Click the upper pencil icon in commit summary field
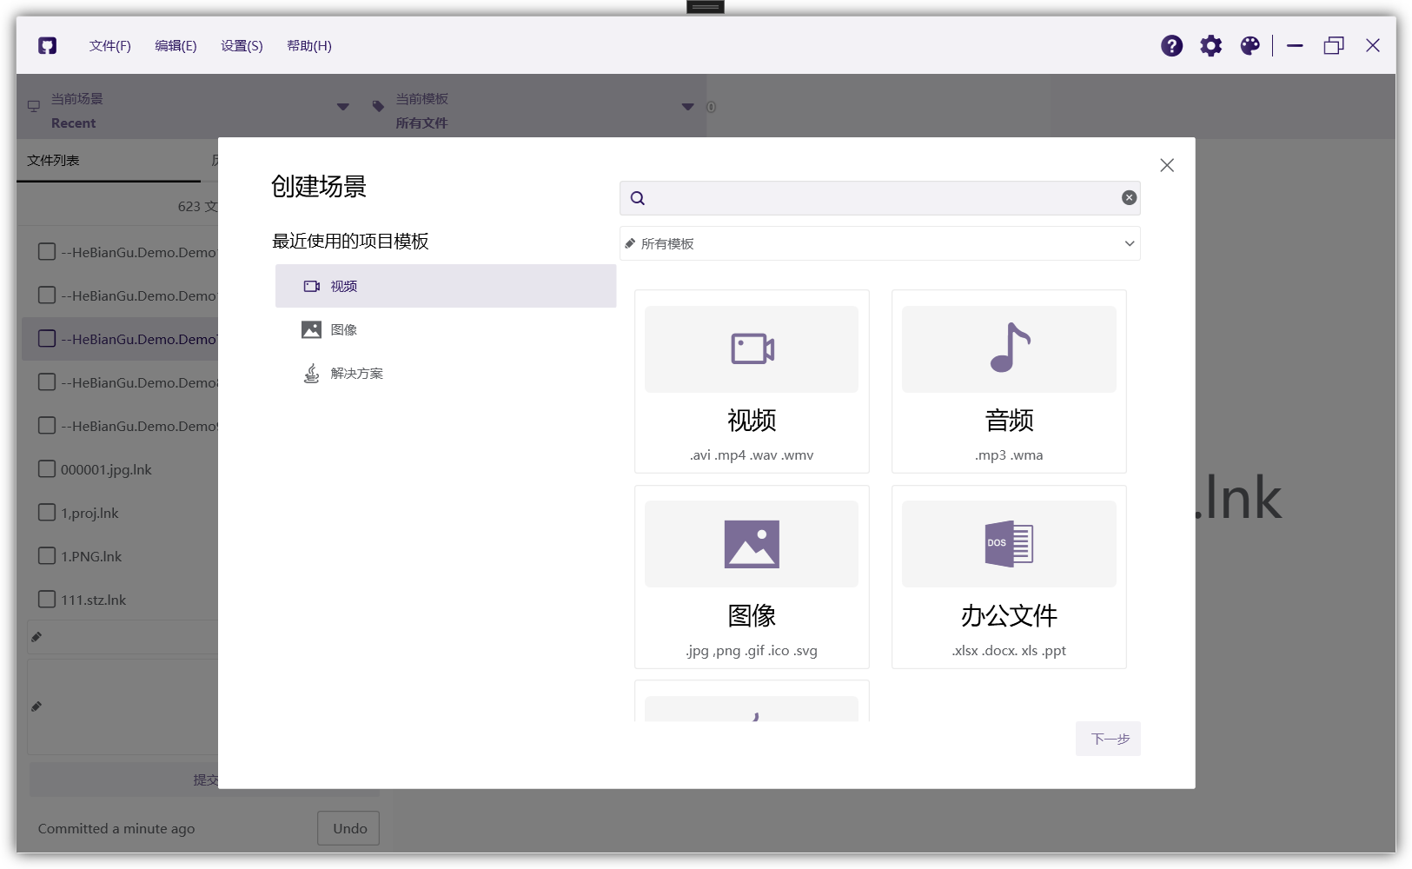 tap(36, 637)
